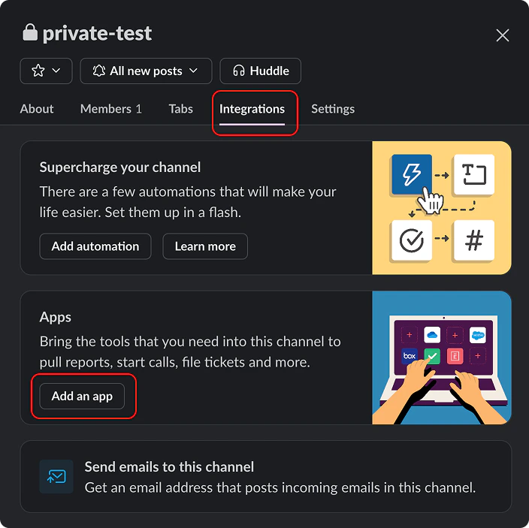Open the Settings tab
The image size is (529, 528).
point(333,109)
